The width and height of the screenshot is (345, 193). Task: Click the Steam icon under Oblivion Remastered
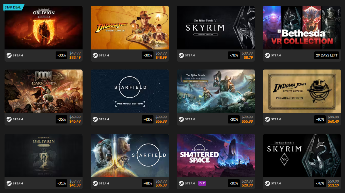tap(9, 55)
